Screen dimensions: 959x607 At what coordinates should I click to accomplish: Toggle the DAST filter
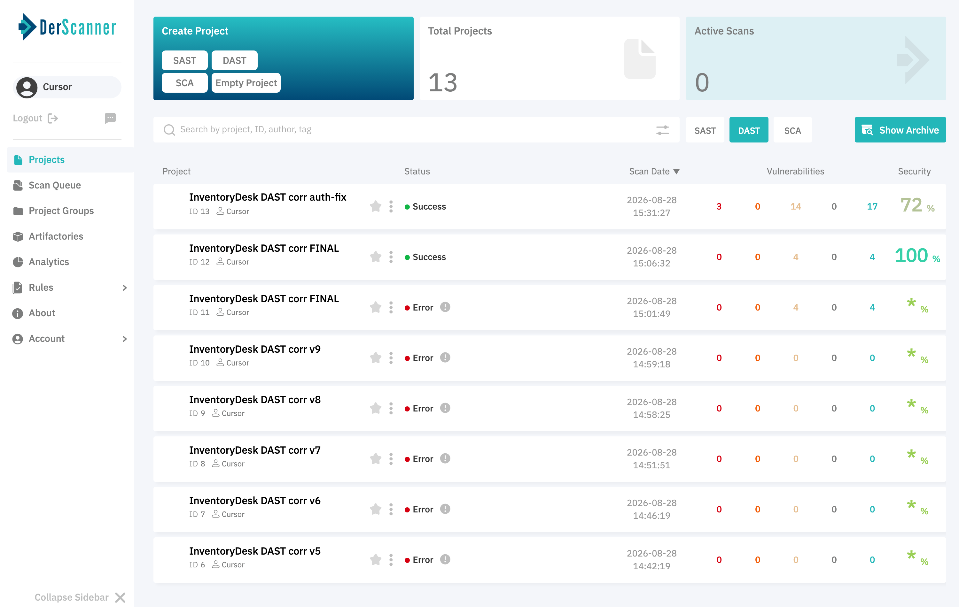(749, 130)
